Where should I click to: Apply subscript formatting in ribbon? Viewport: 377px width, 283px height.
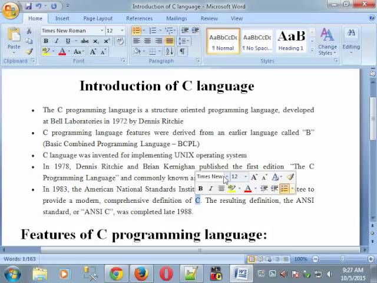pos(95,41)
